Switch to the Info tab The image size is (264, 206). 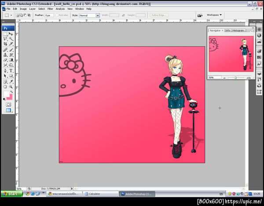click(227, 30)
